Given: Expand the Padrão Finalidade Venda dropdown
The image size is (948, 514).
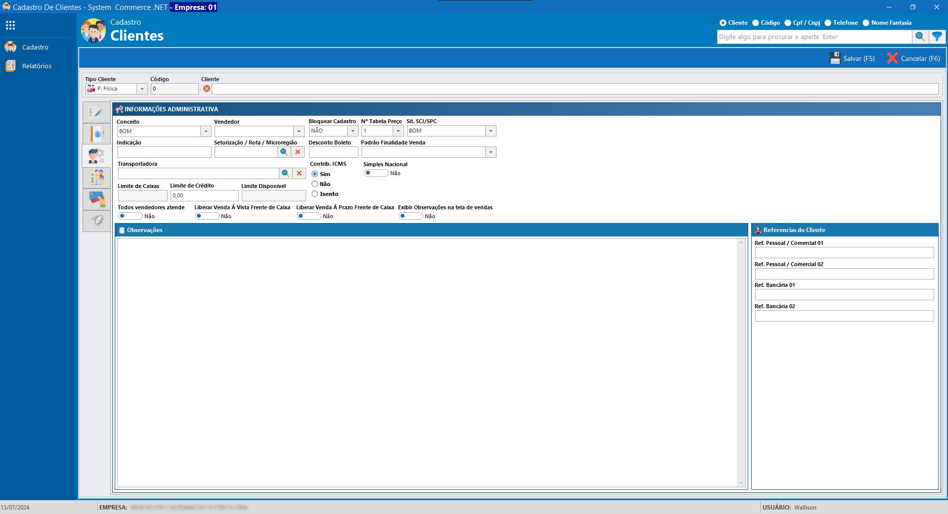Looking at the screenshot, I should click(491, 152).
